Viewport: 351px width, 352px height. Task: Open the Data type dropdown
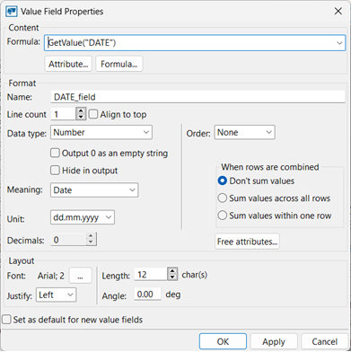(101, 132)
